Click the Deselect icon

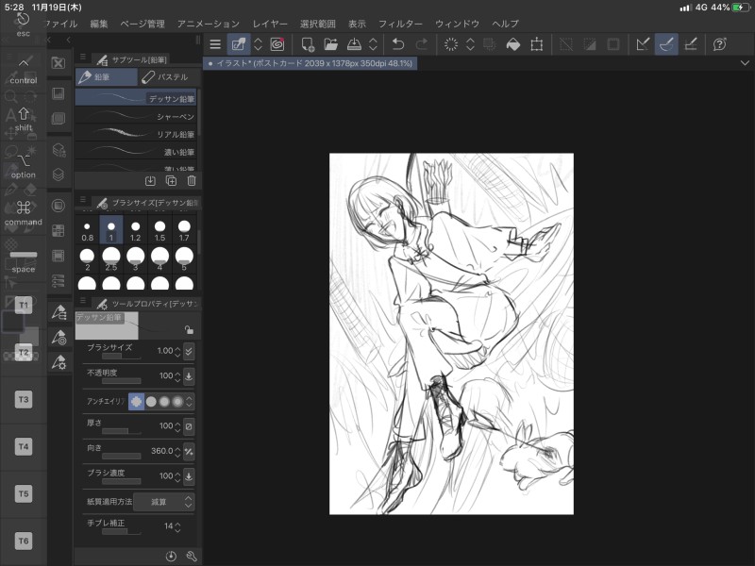coord(566,44)
